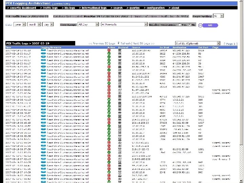Click the blue firewall icon in the 07:14:39 row
This screenshot has width=244, height=183.
tap(43, 172)
